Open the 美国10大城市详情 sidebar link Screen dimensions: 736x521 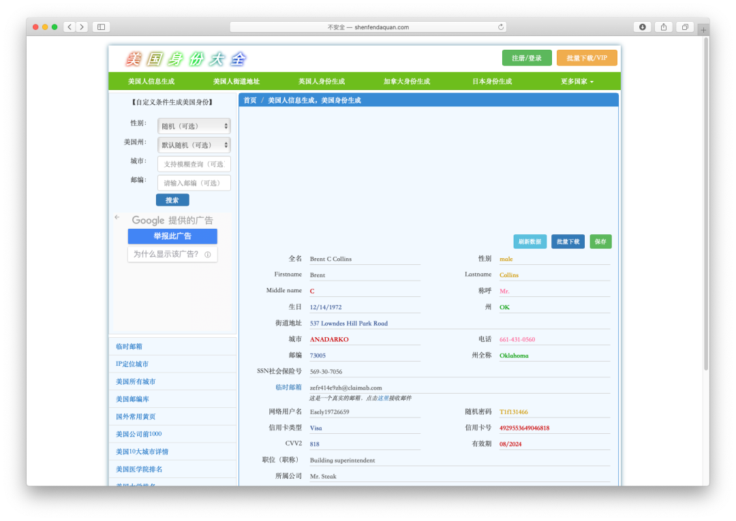142,452
